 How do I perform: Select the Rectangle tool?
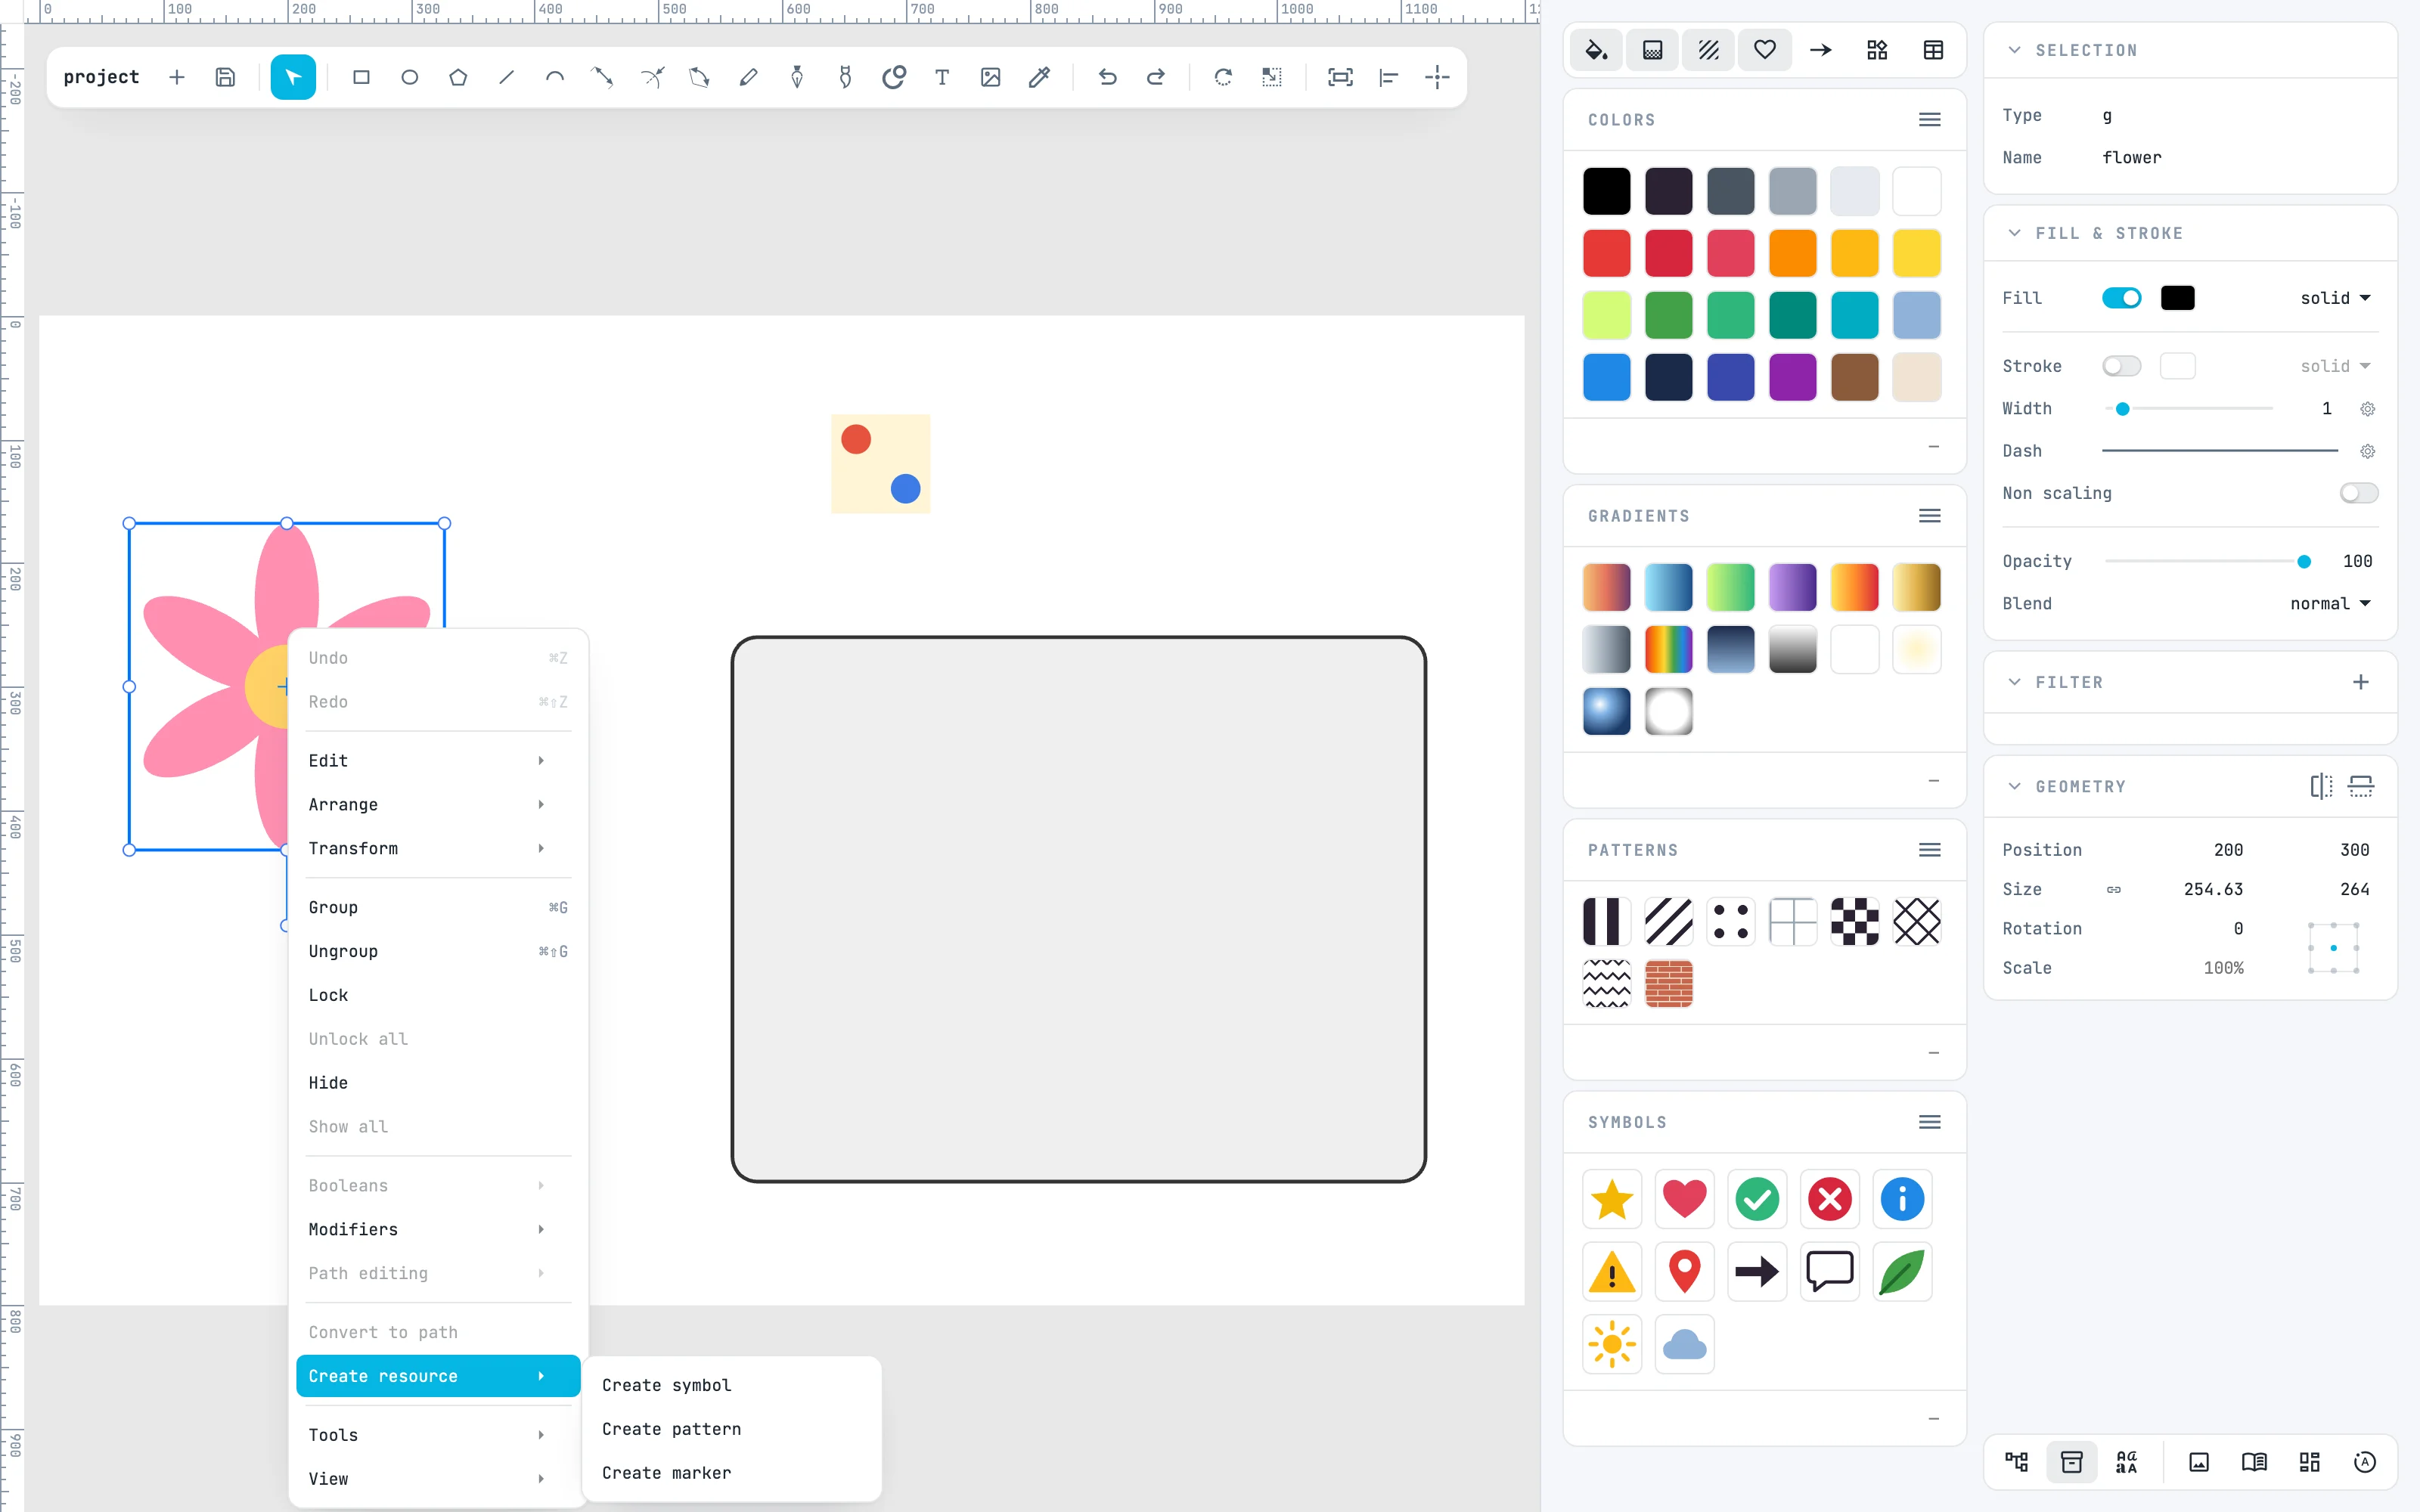361,77
